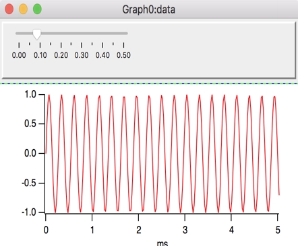298x246 pixels.
Task: Click the slider track above 0.30
Action: click(82, 34)
